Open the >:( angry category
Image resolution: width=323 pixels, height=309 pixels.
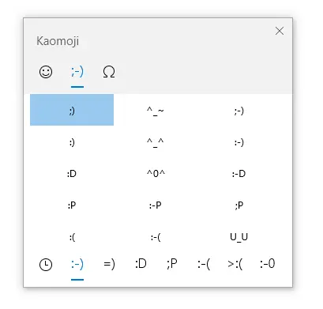click(235, 264)
